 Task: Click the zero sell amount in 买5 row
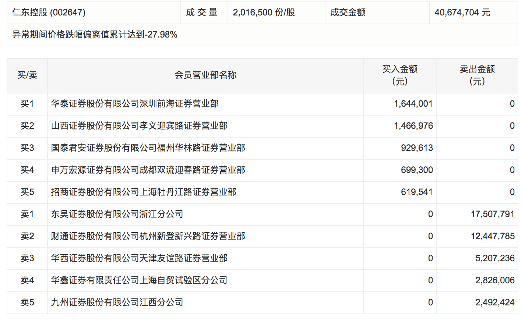512,192
